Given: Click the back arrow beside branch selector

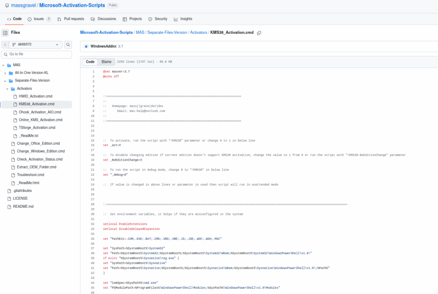Looking at the screenshot, I should [x=5, y=44].
